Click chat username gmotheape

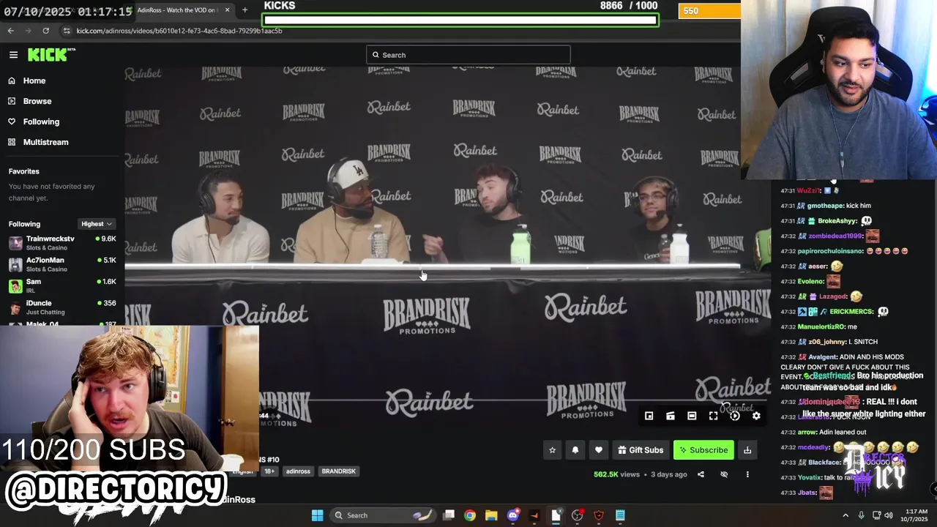tap(825, 206)
